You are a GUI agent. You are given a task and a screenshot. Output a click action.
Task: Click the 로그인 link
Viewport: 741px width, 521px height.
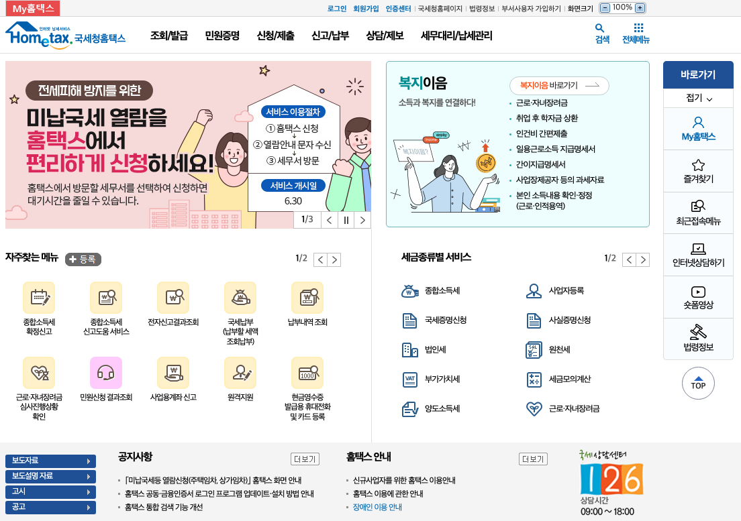(337, 9)
